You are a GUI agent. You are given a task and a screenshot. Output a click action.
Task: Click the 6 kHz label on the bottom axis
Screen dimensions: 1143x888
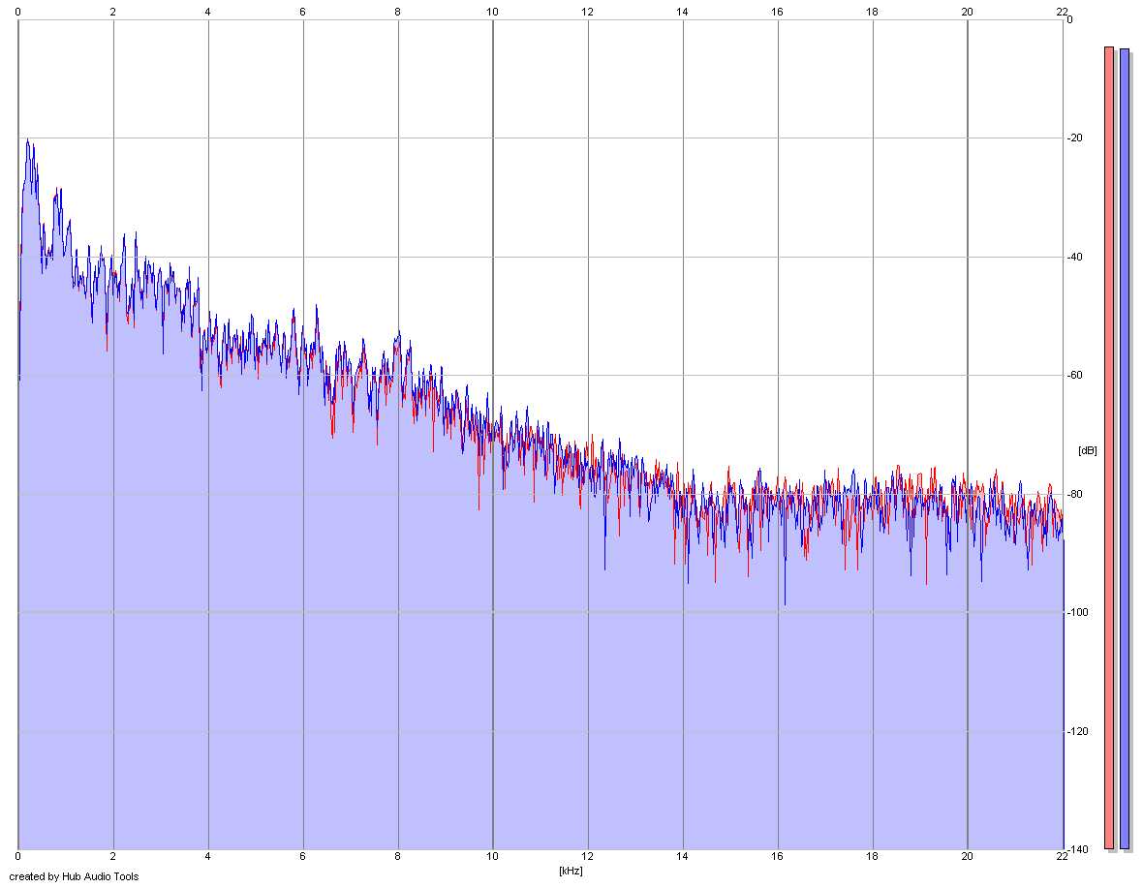(x=302, y=856)
